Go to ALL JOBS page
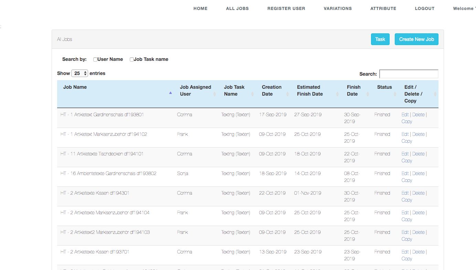The width and height of the screenshot is (476, 270). 237,9
